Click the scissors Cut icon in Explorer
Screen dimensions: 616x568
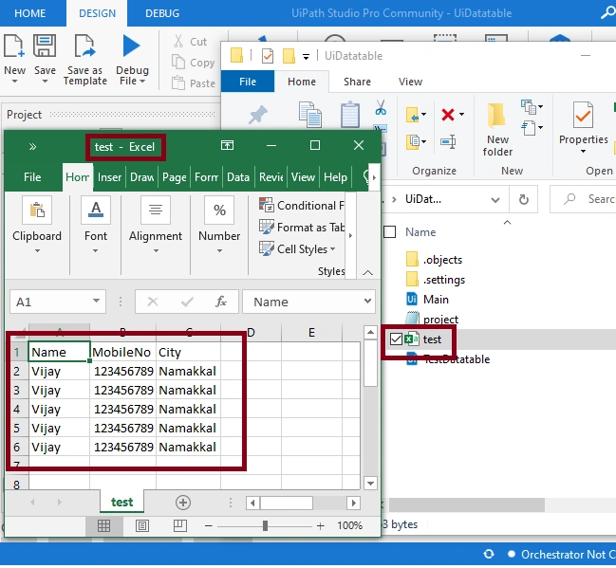tap(381, 107)
